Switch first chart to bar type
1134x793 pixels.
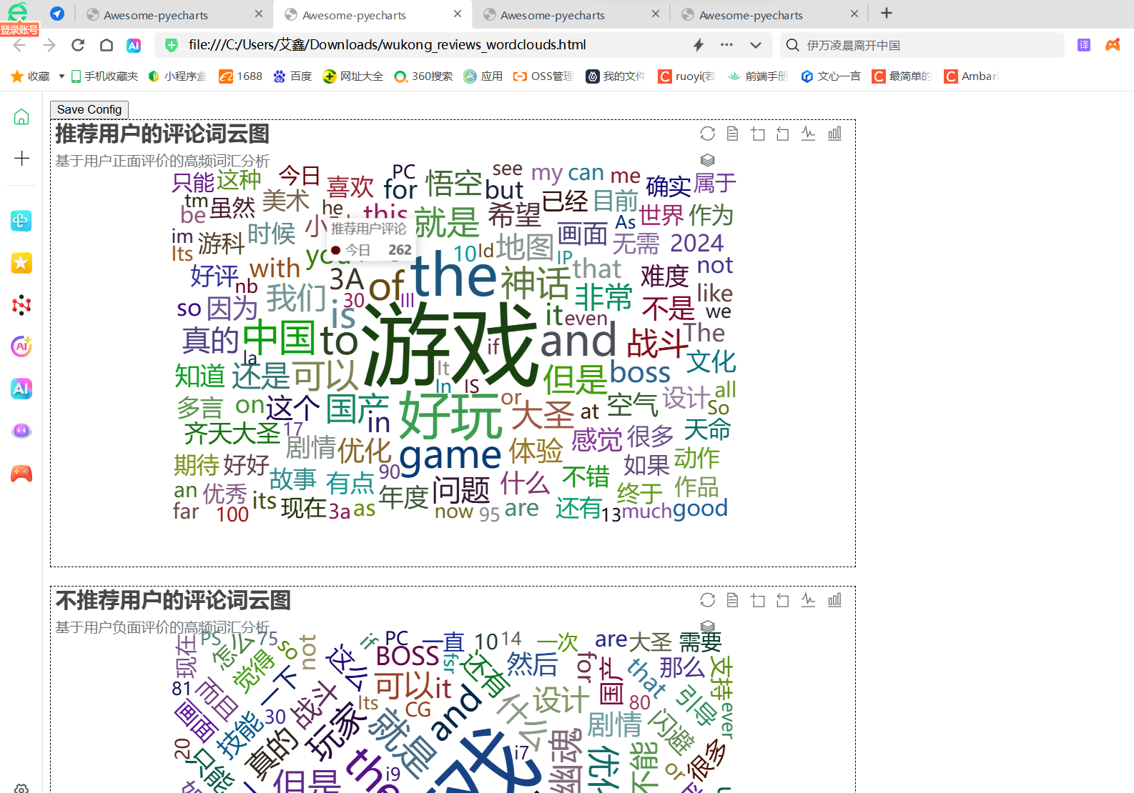(x=834, y=134)
